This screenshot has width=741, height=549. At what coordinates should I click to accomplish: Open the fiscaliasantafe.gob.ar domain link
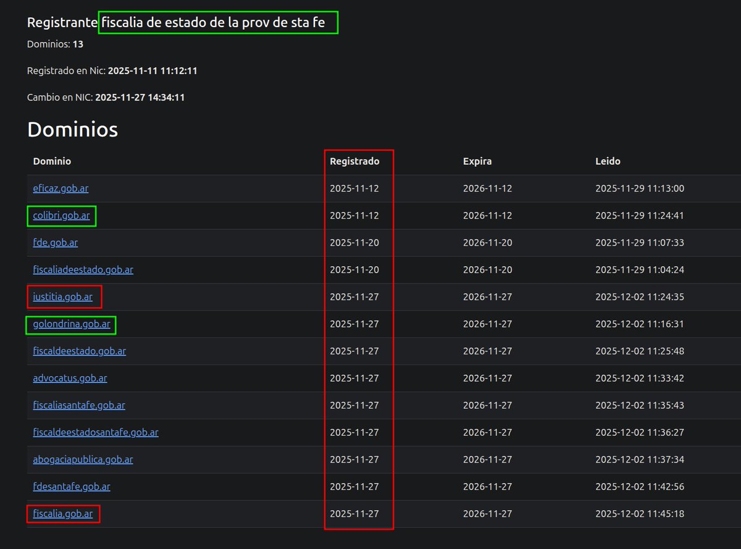coord(79,405)
